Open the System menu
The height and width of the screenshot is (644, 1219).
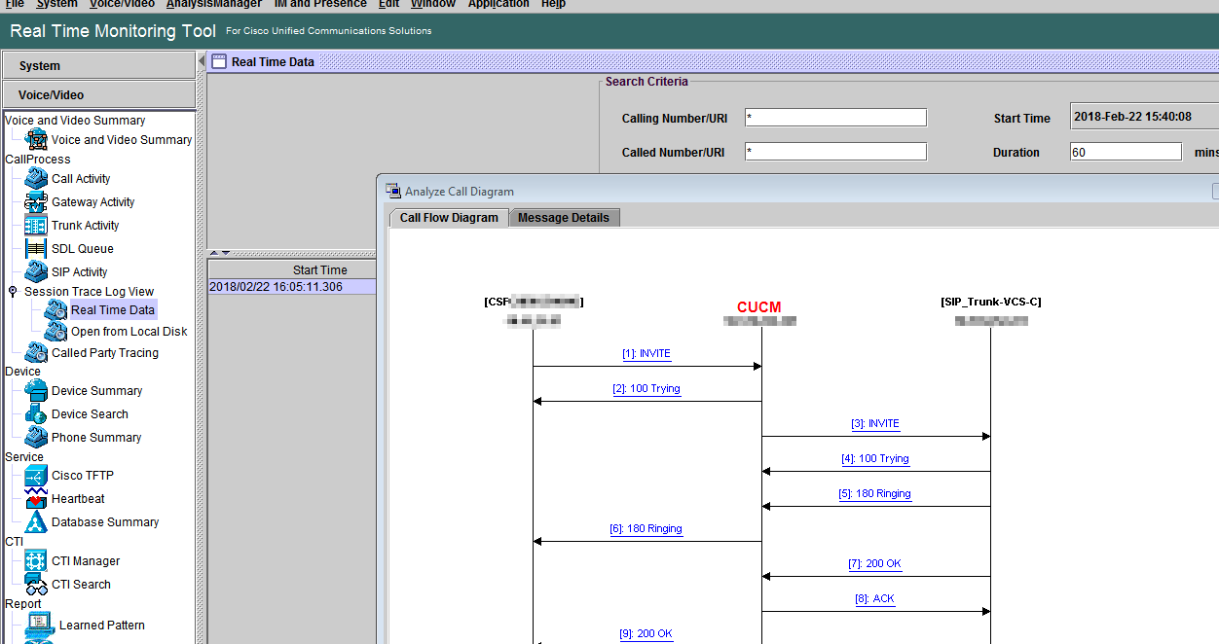pos(56,4)
